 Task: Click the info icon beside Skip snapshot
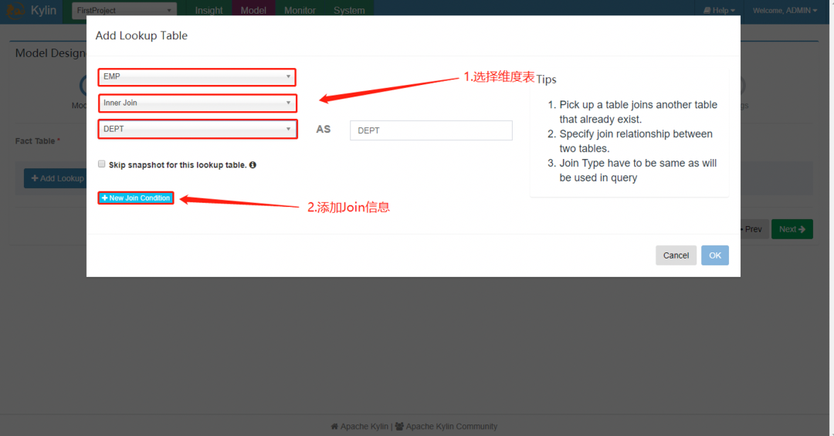coord(253,165)
